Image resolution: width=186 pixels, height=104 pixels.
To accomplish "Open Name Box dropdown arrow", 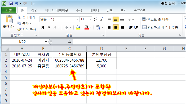I will tap(46, 42).
